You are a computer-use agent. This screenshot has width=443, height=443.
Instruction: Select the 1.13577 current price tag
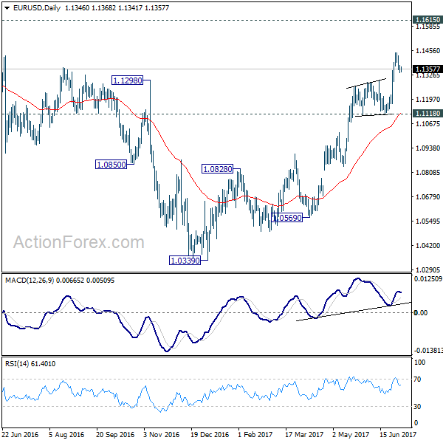click(x=427, y=69)
